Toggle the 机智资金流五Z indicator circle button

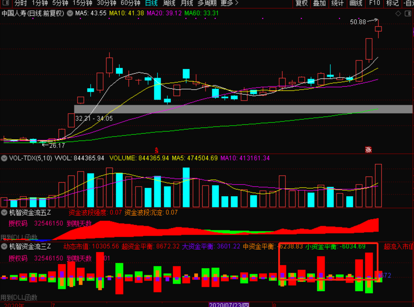click(4, 212)
